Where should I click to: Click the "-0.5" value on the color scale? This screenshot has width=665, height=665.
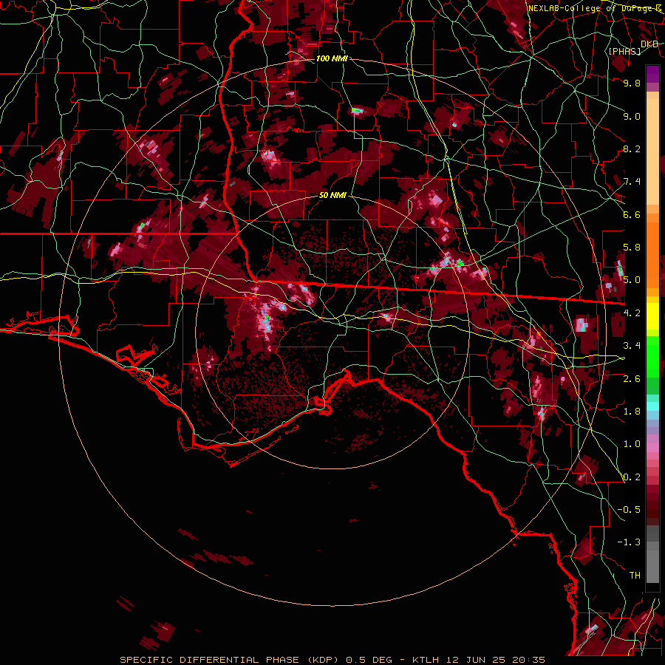[629, 510]
